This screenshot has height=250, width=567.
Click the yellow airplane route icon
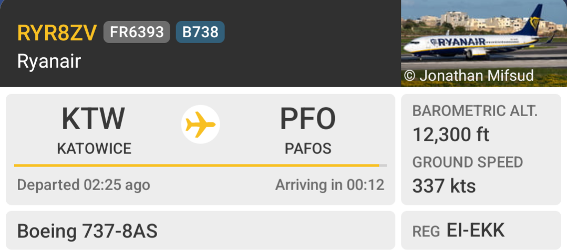tap(200, 124)
